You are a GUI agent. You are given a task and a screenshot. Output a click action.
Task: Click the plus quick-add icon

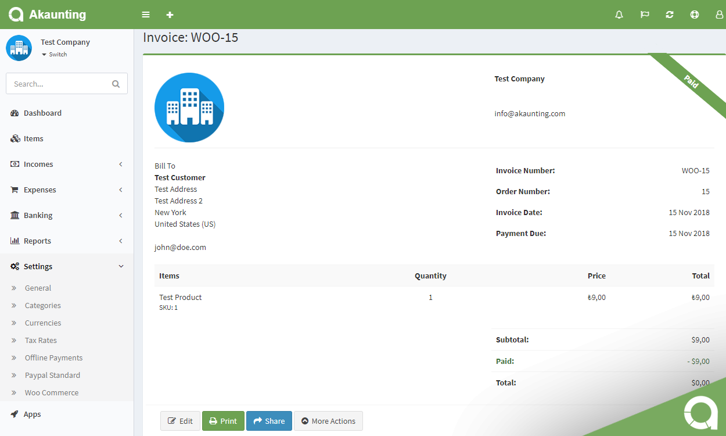click(170, 15)
